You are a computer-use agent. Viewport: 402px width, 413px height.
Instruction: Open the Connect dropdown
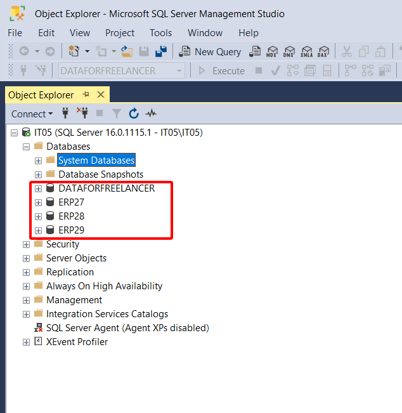(x=32, y=114)
